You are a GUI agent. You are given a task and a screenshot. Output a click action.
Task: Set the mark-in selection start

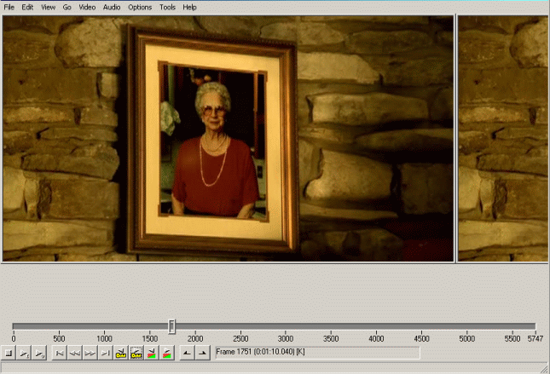[x=187, y=353]
